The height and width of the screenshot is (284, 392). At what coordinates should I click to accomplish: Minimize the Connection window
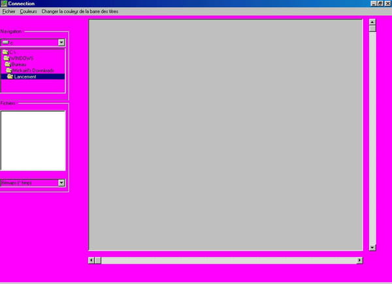(x=373, y=3)
